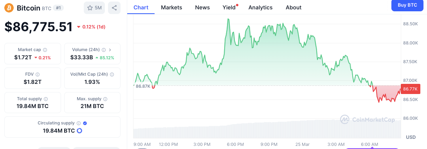Click info icon next to Circulating supply
This screenshot has width=427, height=149.
[x=79, y=123]
